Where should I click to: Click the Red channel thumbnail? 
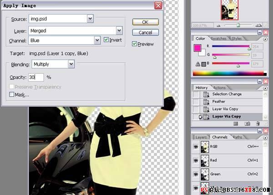205,161
